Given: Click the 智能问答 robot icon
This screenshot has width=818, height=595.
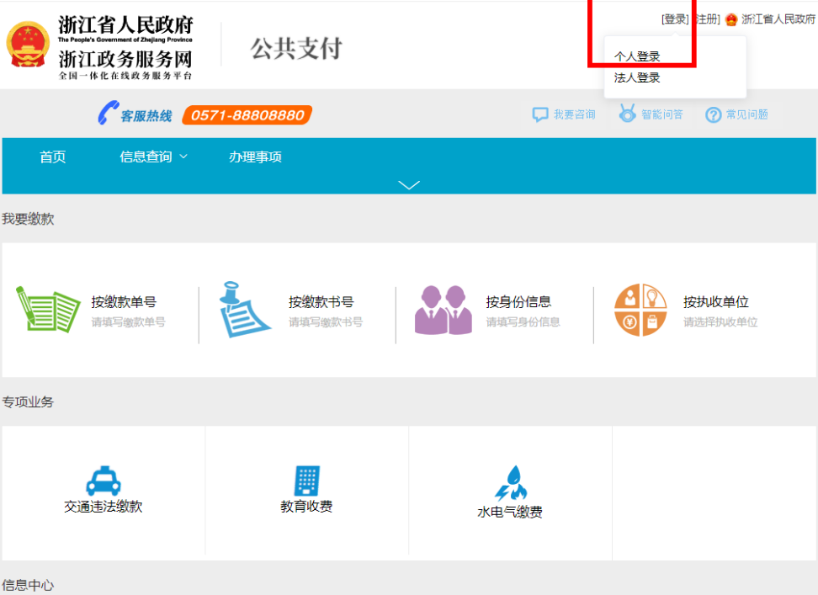Looking at the screenshot, I should coord(628,114).
